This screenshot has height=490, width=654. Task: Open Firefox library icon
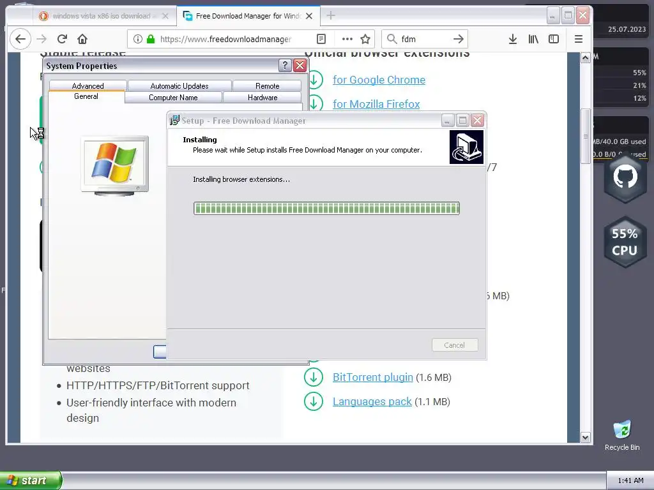coord(533,39)
